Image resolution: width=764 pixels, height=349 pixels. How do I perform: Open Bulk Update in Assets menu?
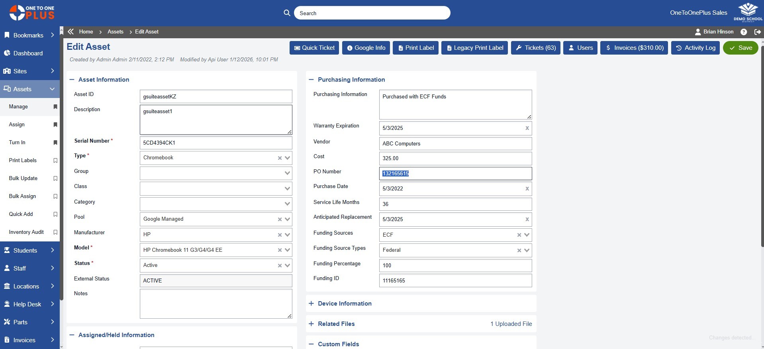point(23,178)
